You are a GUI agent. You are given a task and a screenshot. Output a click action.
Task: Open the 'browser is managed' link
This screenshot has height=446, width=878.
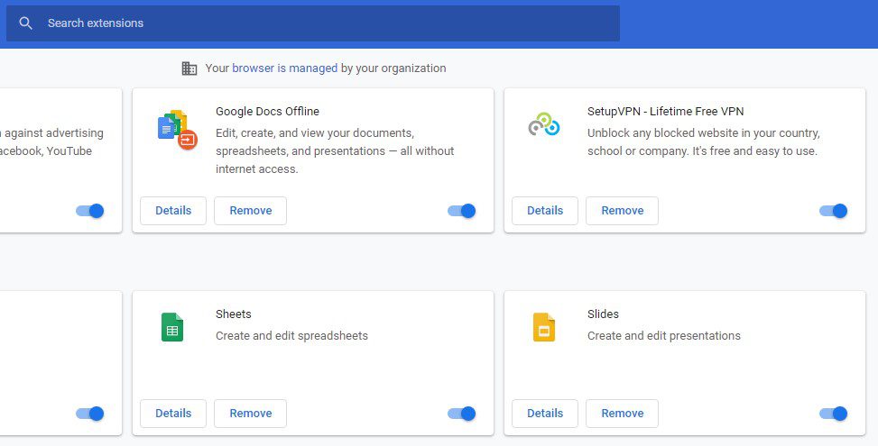coord(284,68)
